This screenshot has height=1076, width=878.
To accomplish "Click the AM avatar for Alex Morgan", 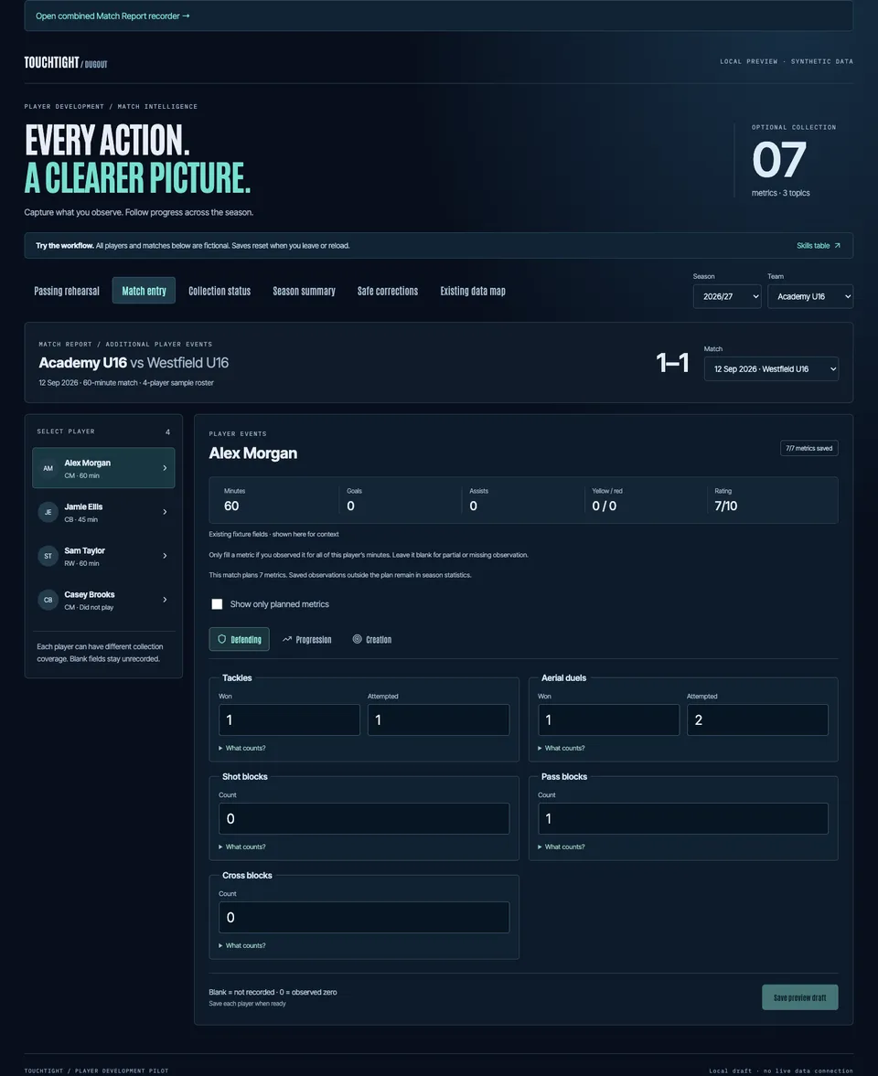I will 48,468.
